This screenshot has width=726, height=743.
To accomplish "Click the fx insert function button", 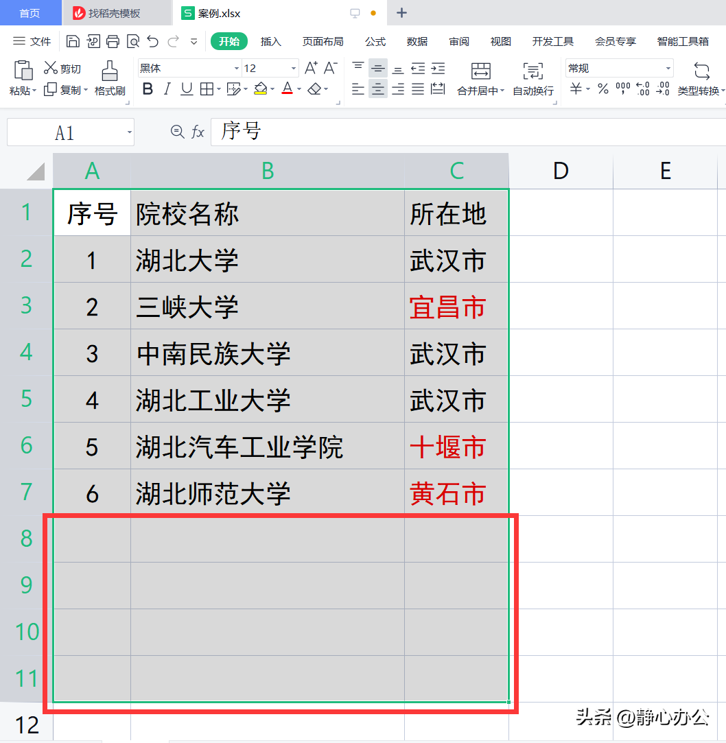I will (x=198, y=132).
